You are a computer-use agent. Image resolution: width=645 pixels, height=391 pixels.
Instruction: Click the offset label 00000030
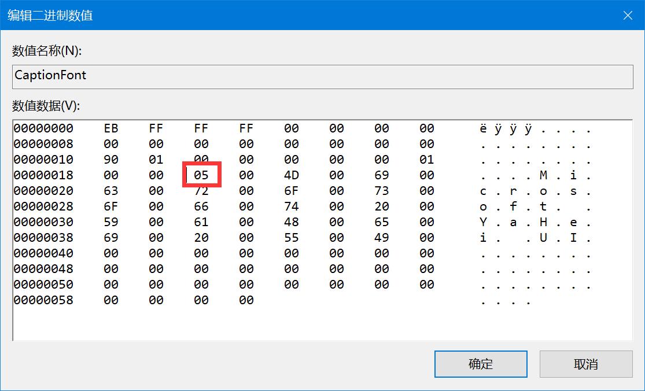(43, 222)
